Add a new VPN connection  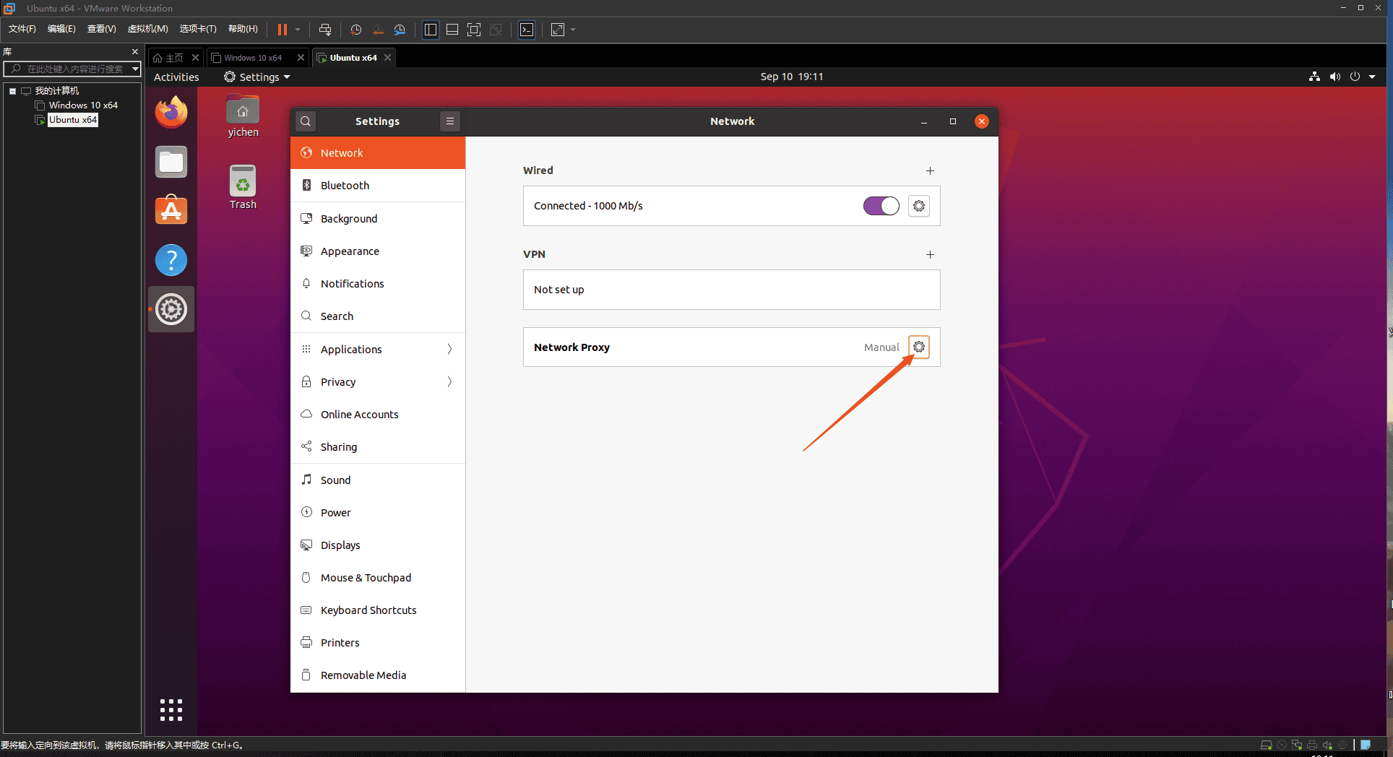pyautogui.click(x=930, y=254)
